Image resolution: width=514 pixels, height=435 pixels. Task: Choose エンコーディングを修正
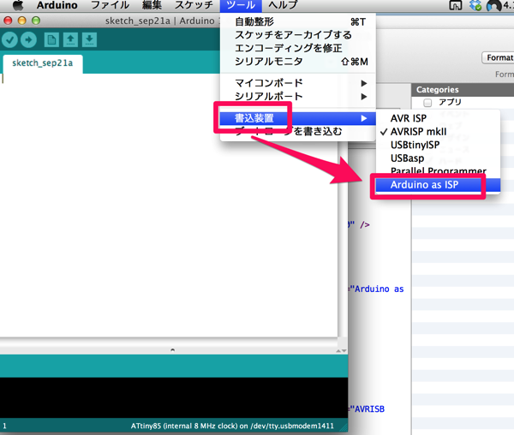point(297,48)
